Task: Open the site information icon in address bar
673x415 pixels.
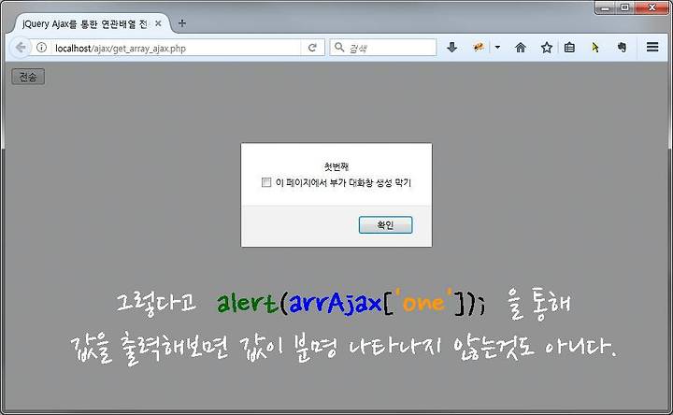Action: click(42, 48)
